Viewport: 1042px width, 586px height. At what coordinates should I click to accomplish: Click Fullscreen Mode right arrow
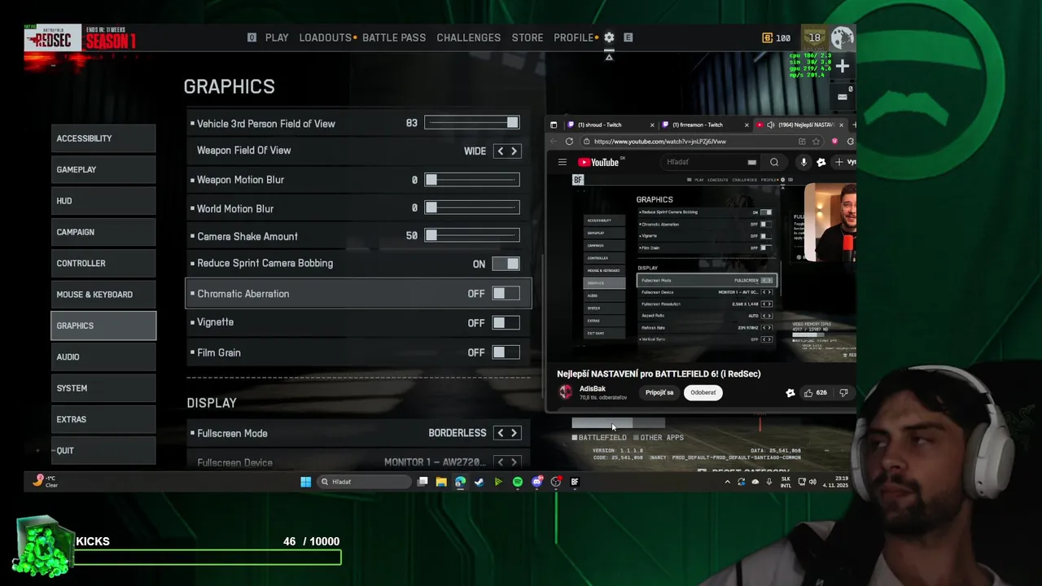514,433
